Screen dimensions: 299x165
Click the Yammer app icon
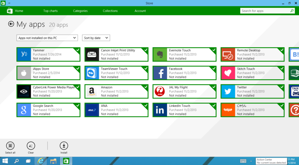[x=24, y=54]
